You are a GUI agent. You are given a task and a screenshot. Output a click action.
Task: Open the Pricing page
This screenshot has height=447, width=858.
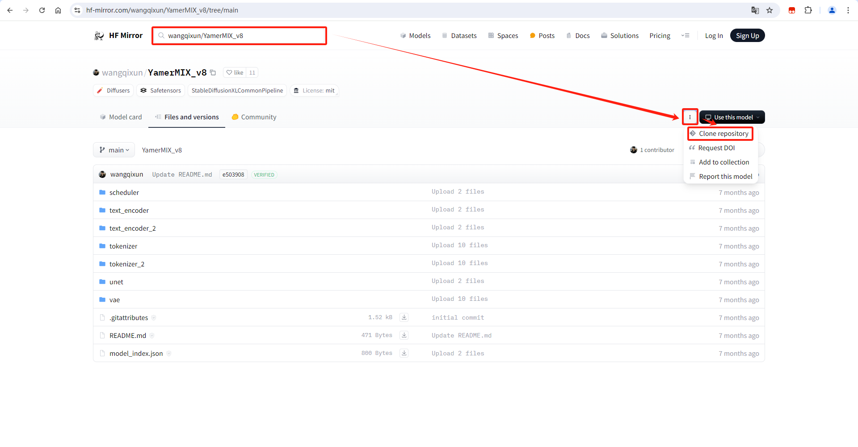tap(660, 36)
